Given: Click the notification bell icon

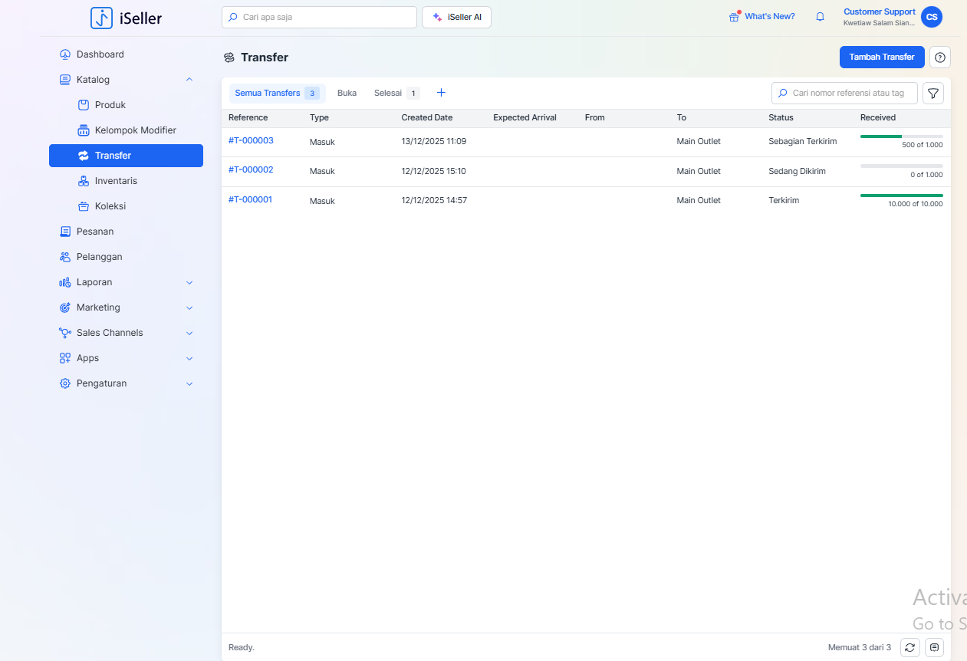Looking at the screenshot, I should [820, 17].
